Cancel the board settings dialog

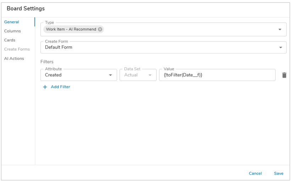(255, 173)
